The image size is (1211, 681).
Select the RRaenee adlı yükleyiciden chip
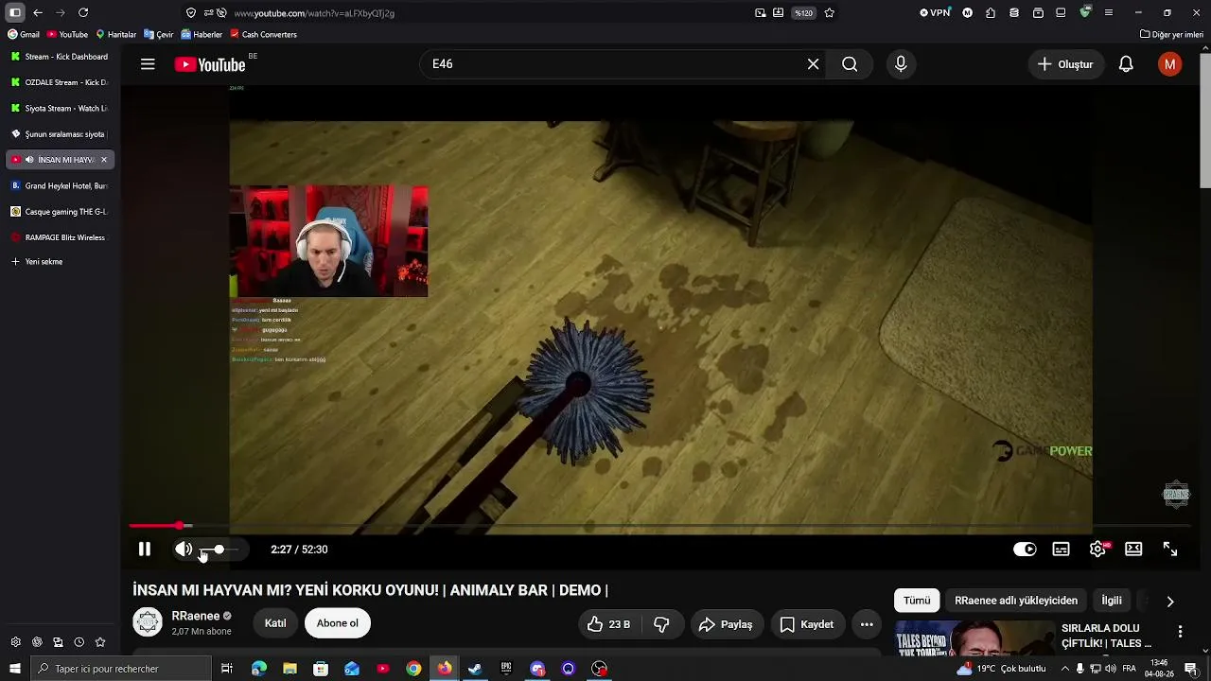tap(1016, 601)
